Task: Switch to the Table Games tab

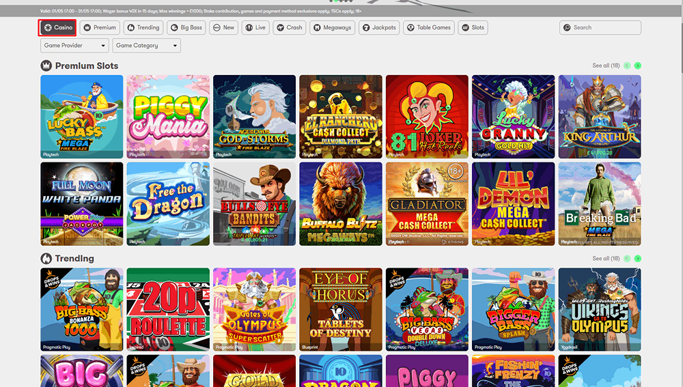Action: [x=429, y=27]
